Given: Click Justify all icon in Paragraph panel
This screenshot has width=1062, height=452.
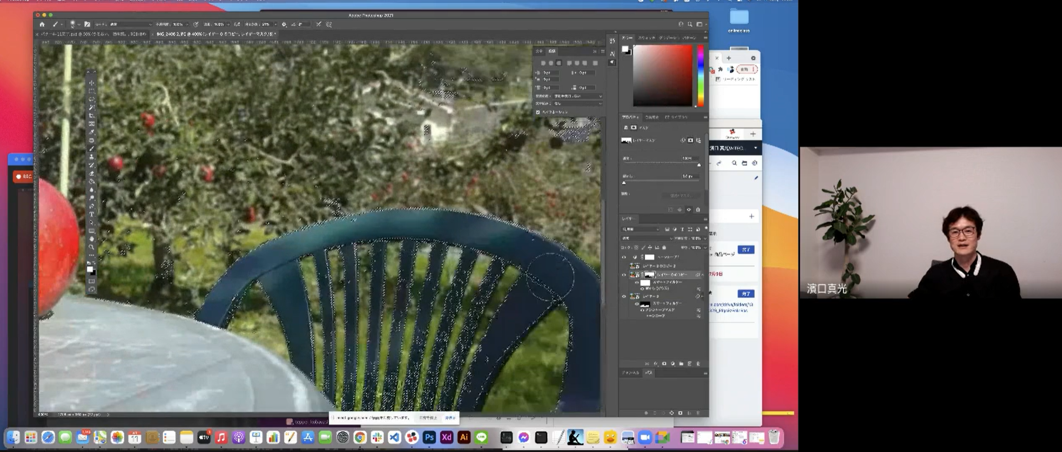Looking at the screenshot, I should [x=595, y=63].
